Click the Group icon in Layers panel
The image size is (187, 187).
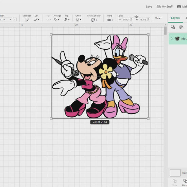coord(173,27)
